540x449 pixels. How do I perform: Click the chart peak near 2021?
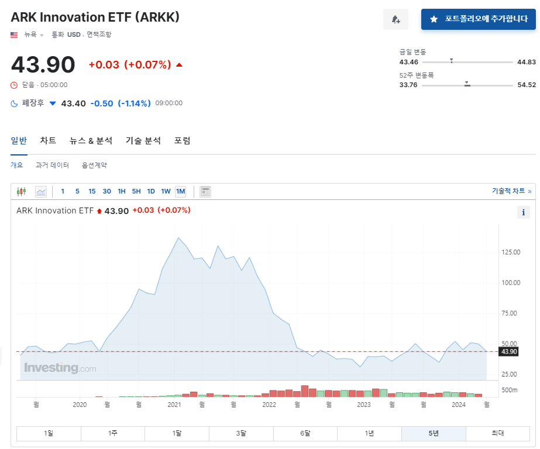(x=178, y=238)
